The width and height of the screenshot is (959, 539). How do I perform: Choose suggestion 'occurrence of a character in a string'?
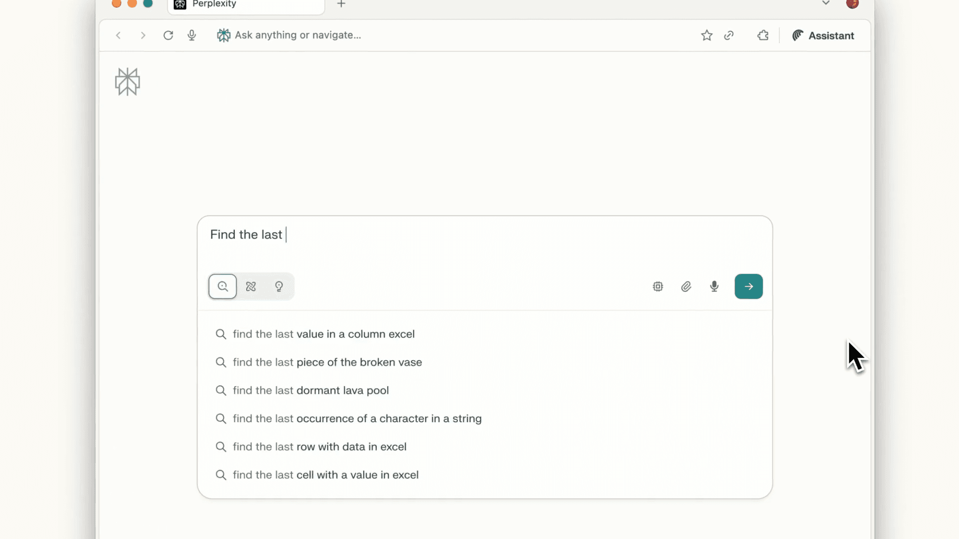484,419
